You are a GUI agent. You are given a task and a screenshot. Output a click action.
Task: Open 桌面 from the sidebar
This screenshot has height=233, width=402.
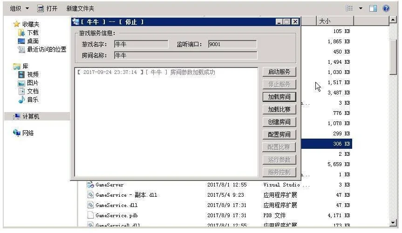(x=33, y=41)
